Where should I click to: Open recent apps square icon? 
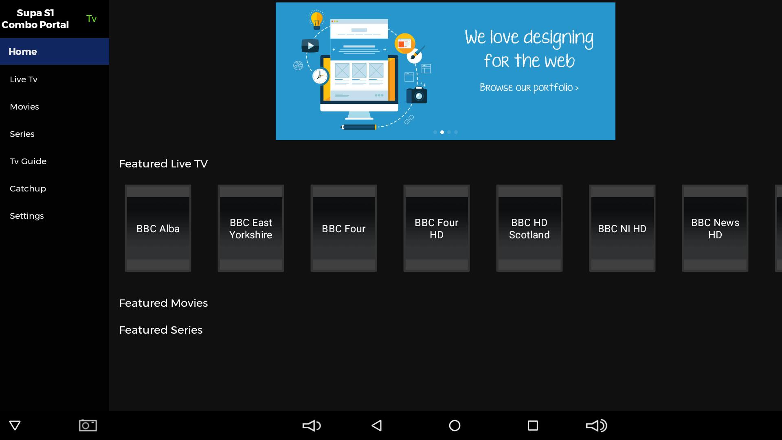pos(533,426)
